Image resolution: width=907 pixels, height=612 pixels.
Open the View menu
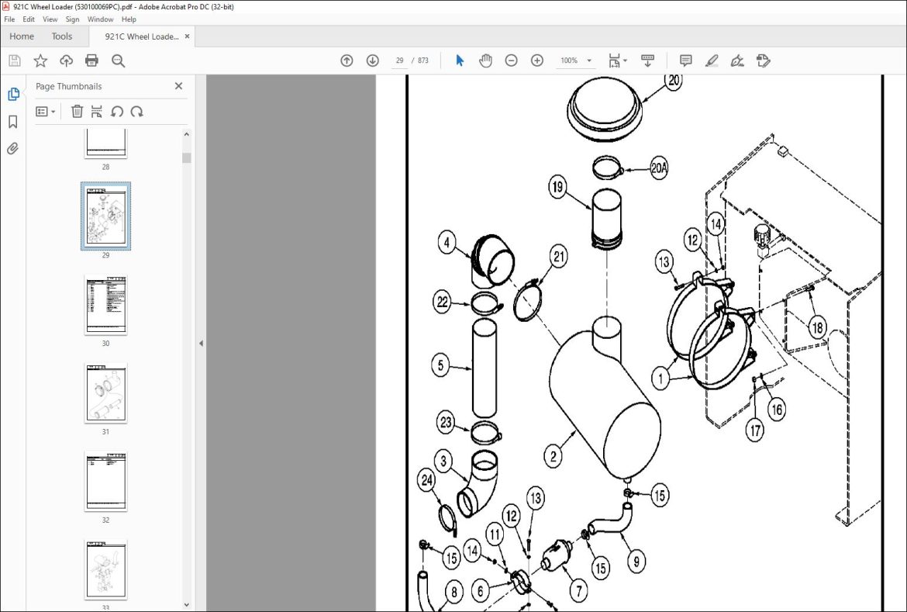pos(50,19)
